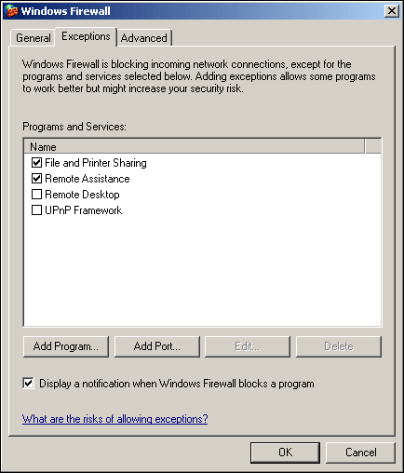Switch to the General tab
404x473 pixels.
click(34, 38)
